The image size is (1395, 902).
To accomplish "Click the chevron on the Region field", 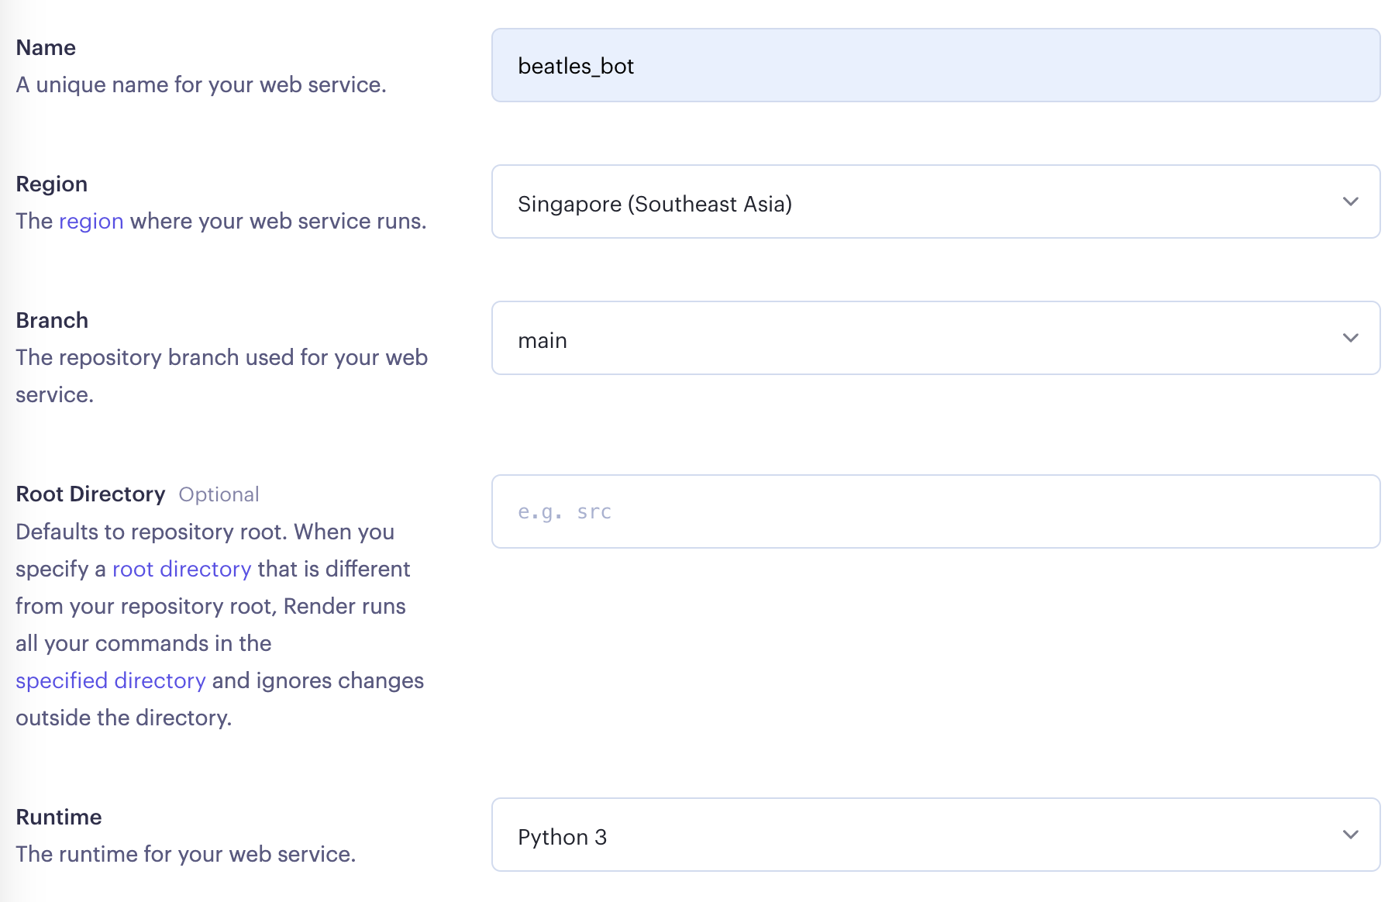I will tap(1351, 201).
